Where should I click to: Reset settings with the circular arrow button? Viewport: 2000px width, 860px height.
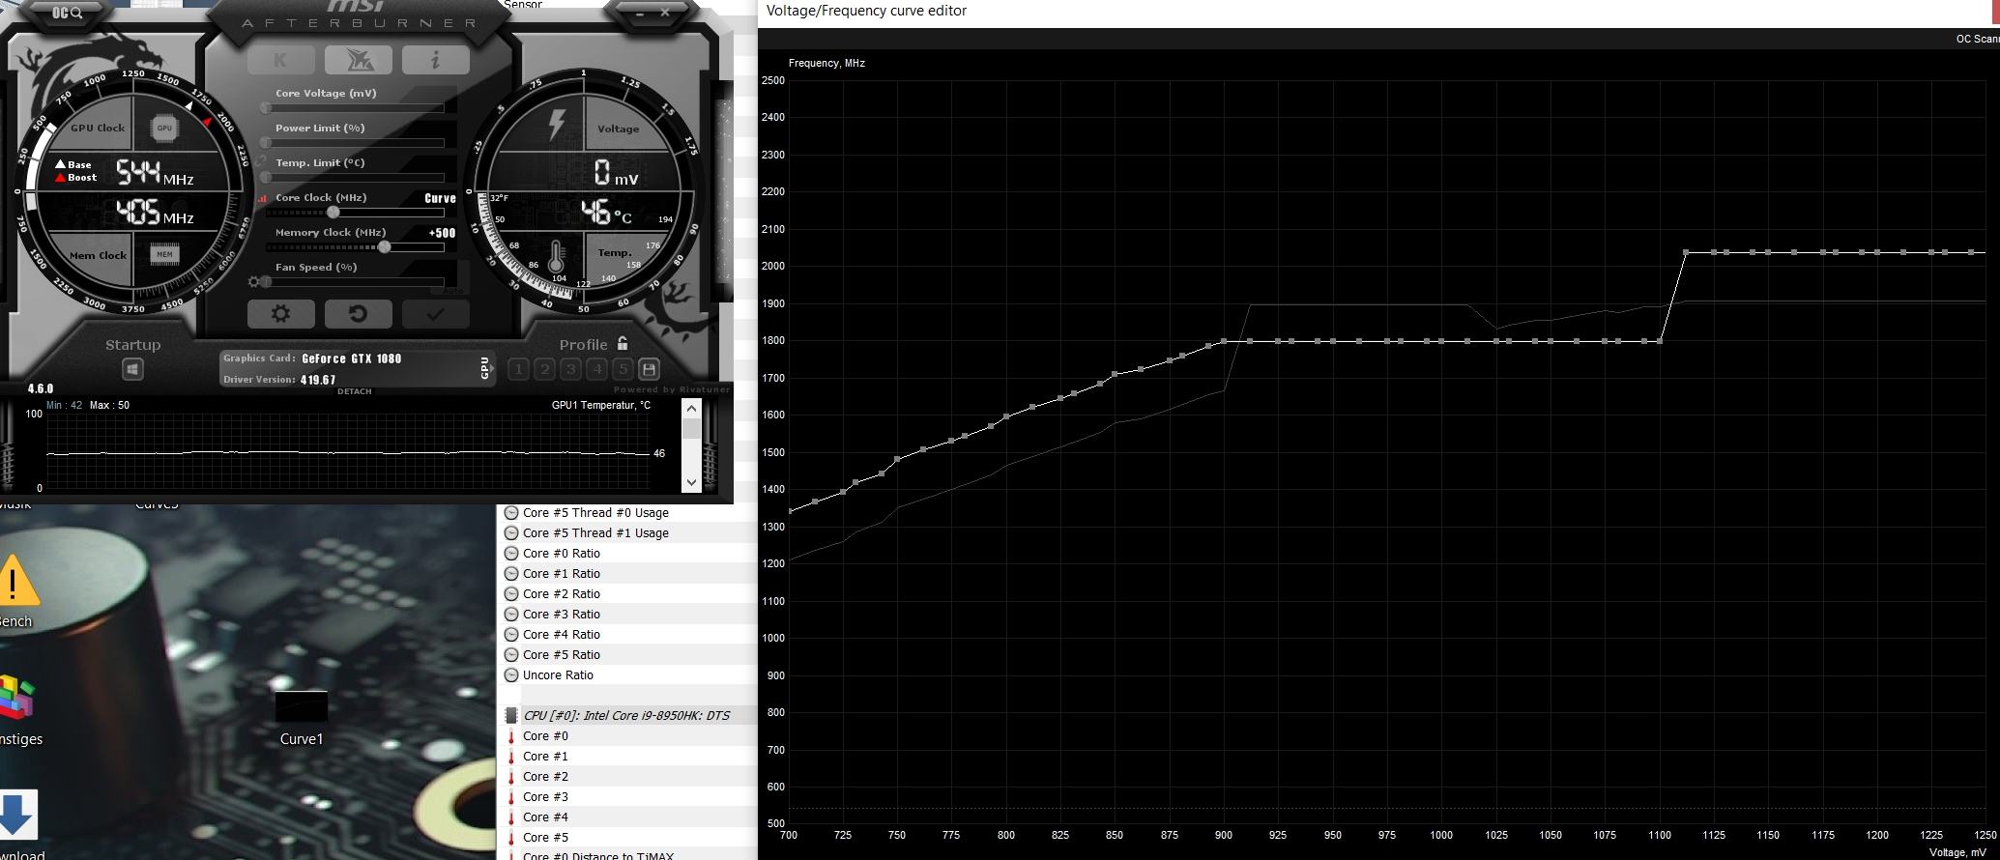[x=358, y=313]
